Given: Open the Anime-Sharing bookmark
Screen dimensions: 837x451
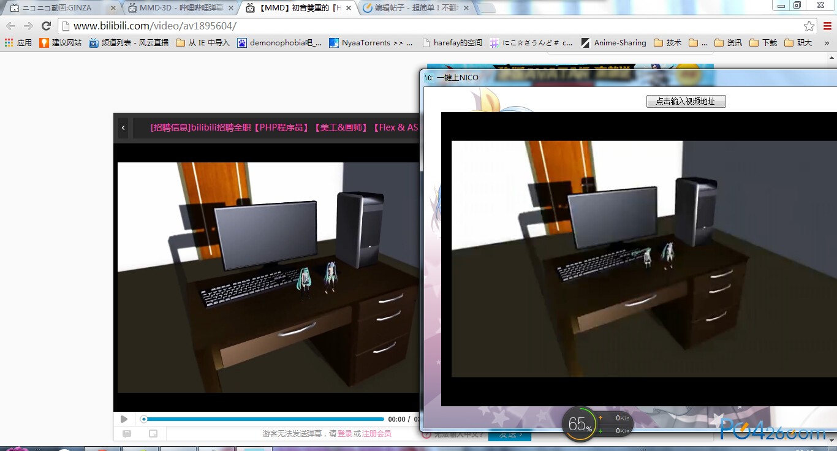Looking at the screenshot, I should tap(613, 43).
